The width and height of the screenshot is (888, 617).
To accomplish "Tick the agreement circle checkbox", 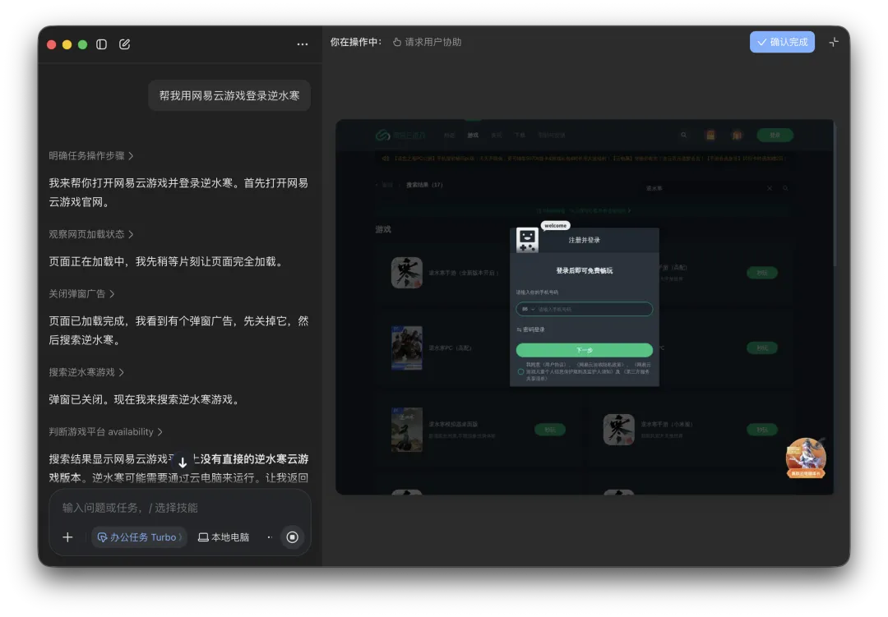I will [520, 372].
